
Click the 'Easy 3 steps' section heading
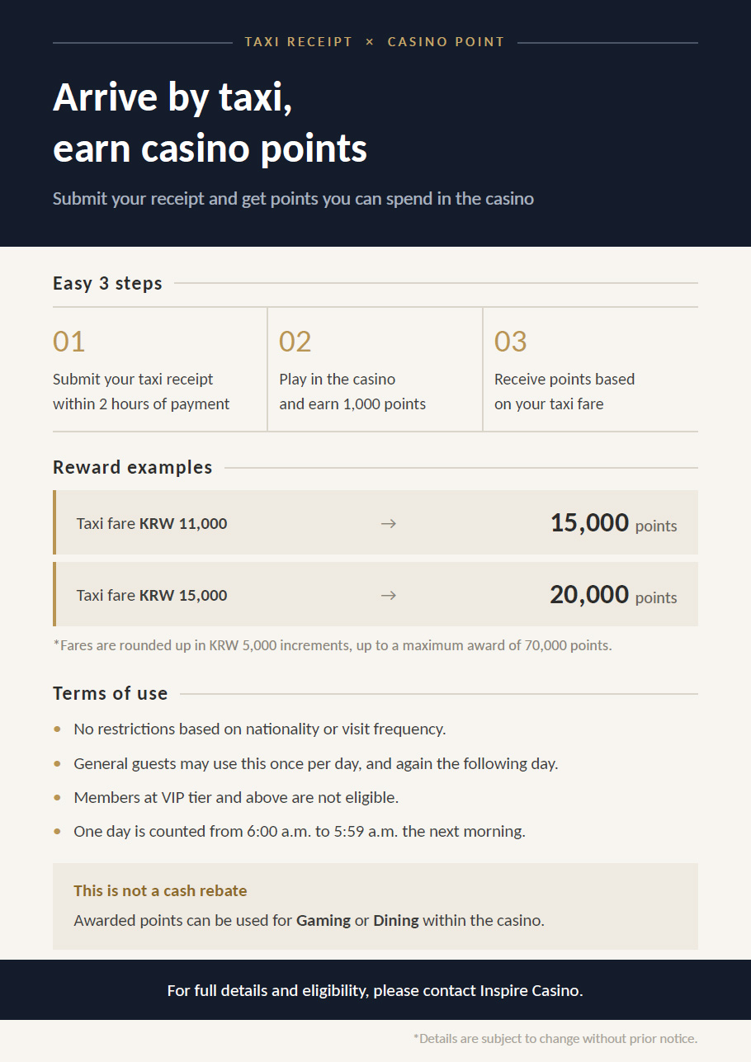tap(107, 283)
